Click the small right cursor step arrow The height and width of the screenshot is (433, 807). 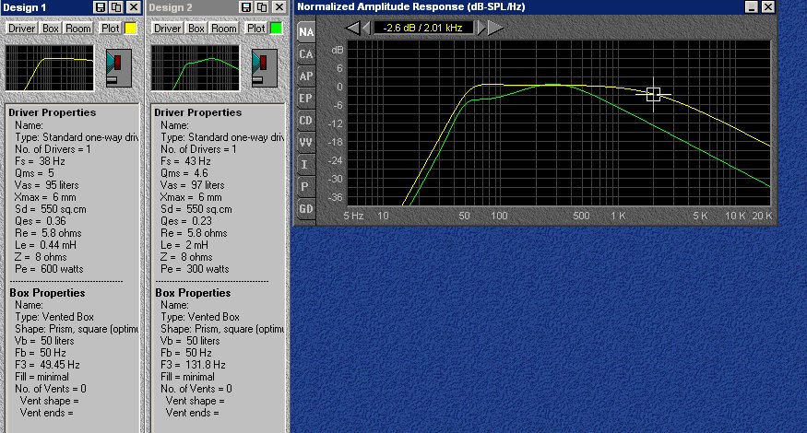tap(481, 28)
